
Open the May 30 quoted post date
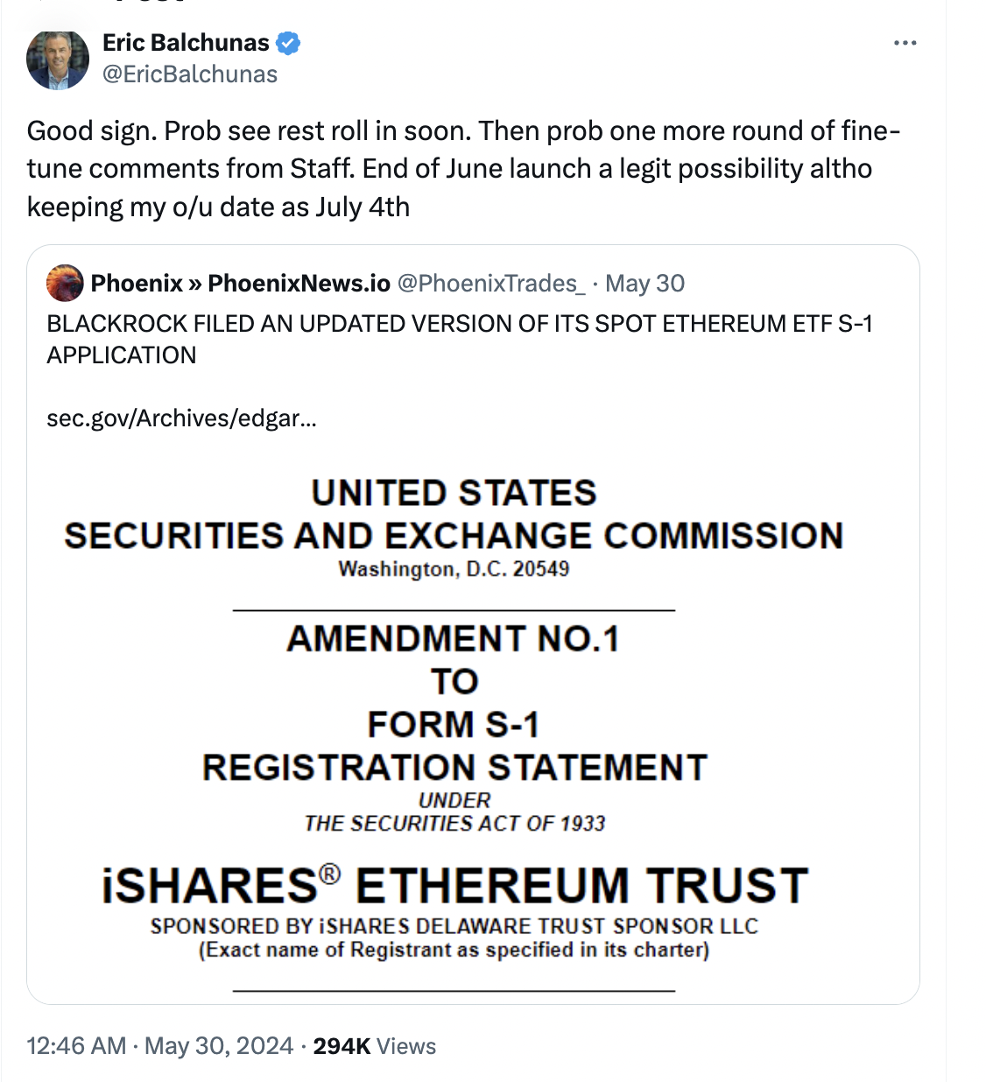pyautogui.click(x=645, y=284)
